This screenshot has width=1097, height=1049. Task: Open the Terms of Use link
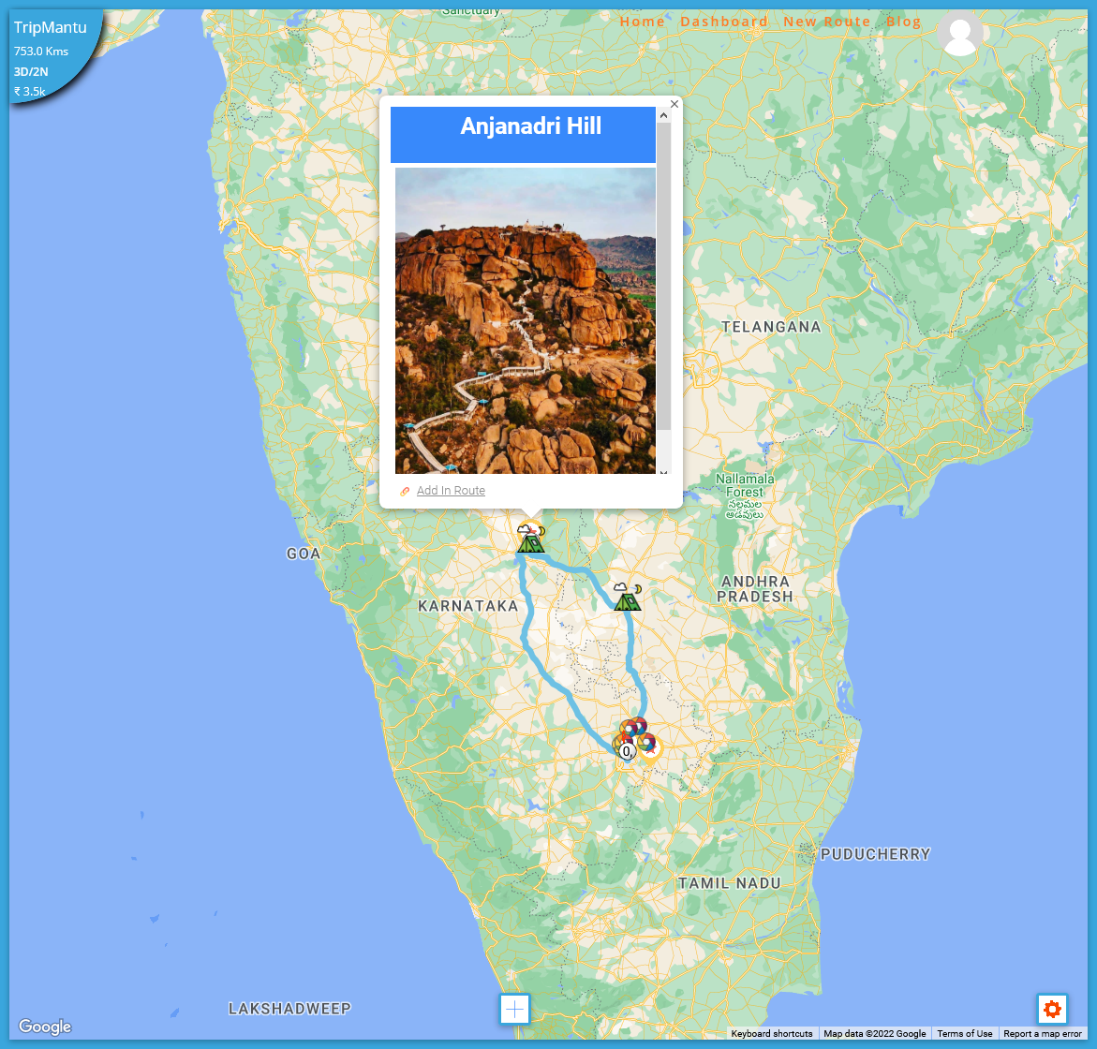[x=965, y=1034]
